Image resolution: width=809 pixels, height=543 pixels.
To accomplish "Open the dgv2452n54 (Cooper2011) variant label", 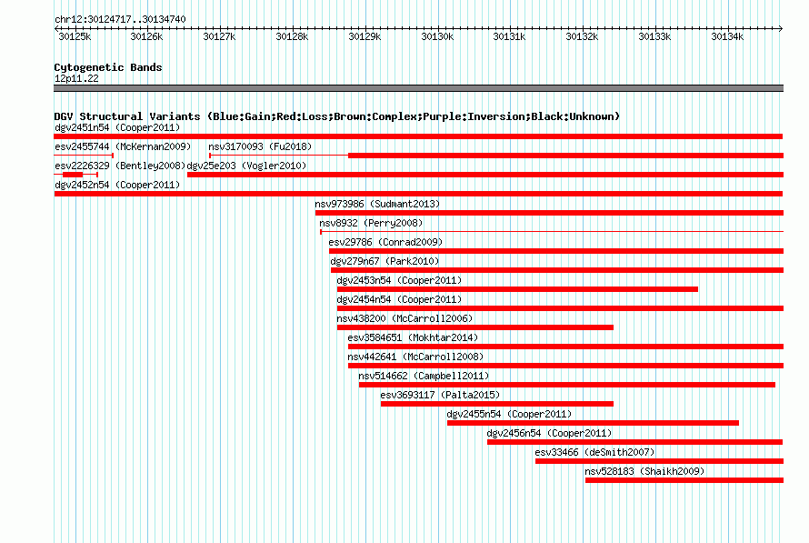I will [117, 185].
